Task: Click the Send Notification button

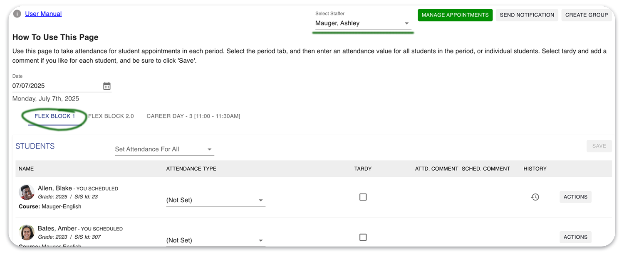Action: tap(527, 15)
